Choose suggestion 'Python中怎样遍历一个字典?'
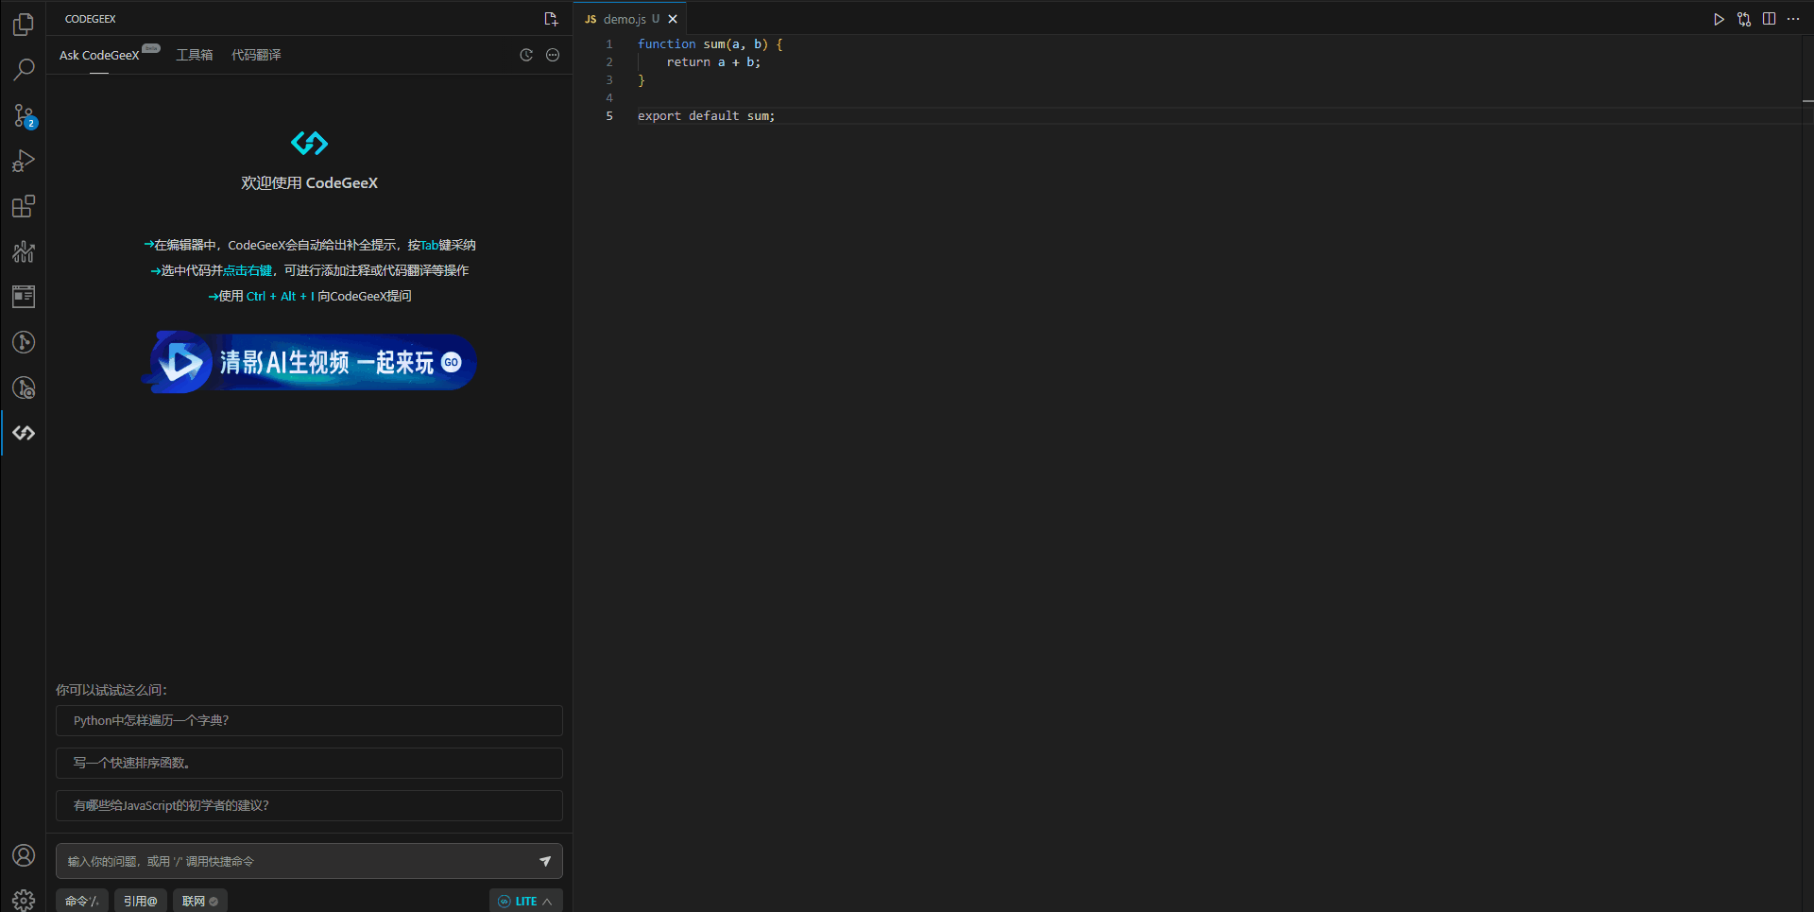This screenshot has height=912, width=1814. click(x=309, y=720)
